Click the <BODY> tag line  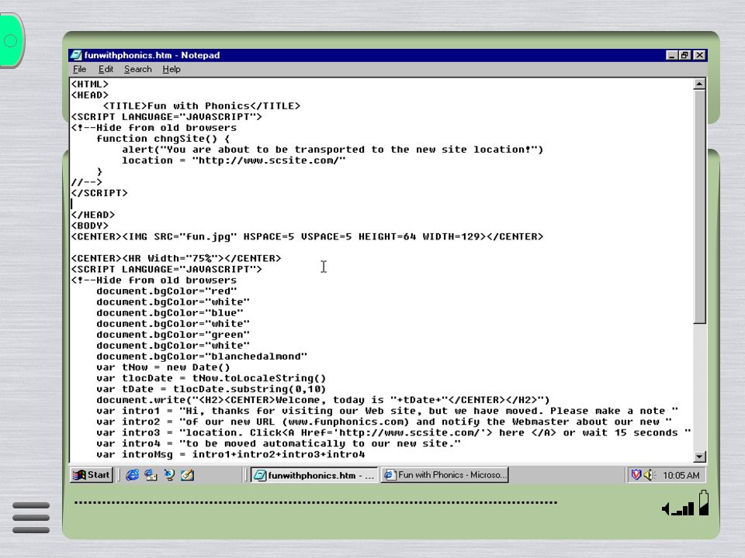[x=90, y=226]
